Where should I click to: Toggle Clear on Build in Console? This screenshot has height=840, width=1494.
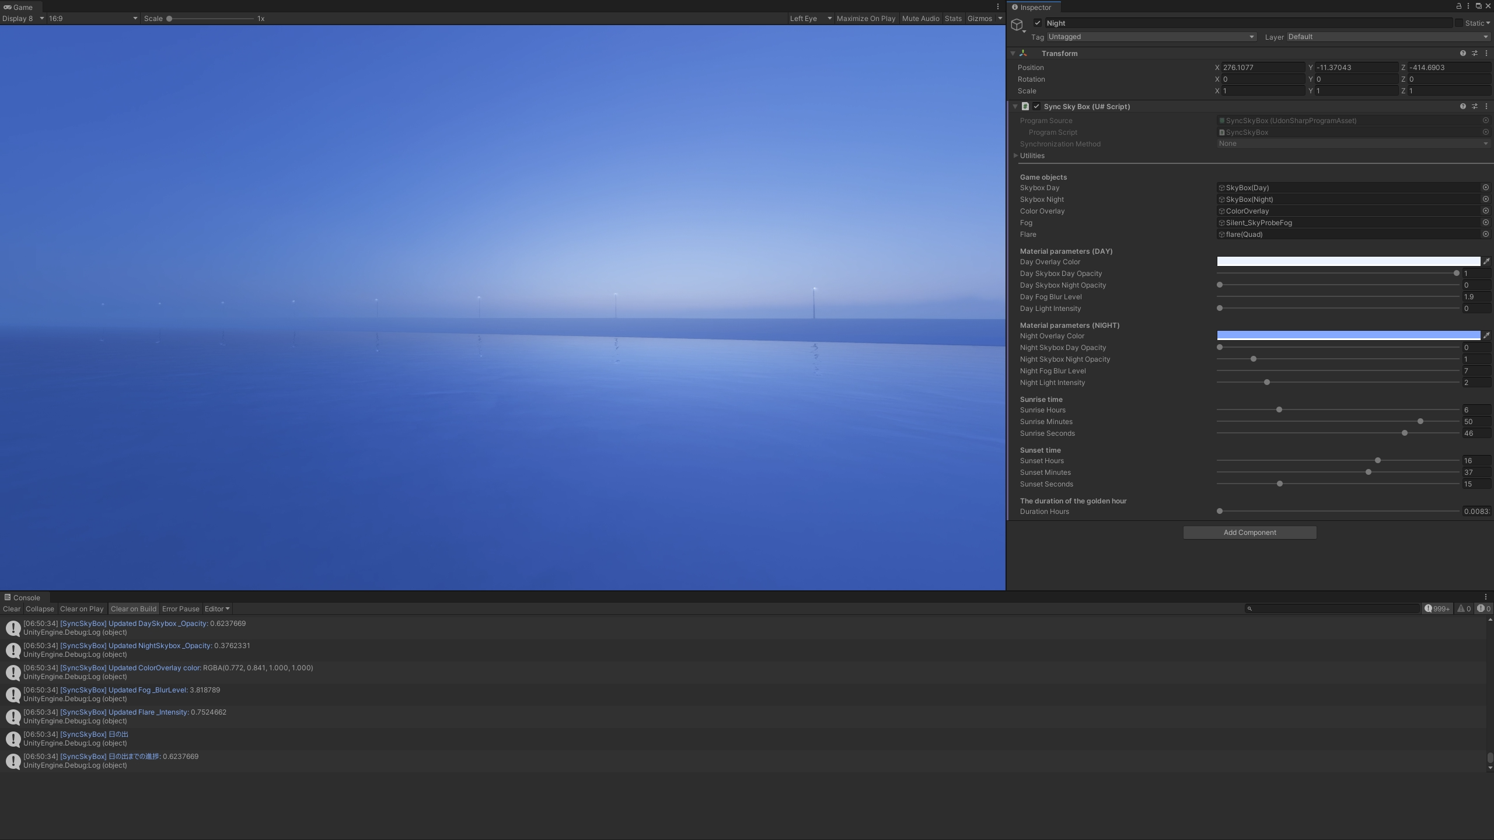point(134,608)
